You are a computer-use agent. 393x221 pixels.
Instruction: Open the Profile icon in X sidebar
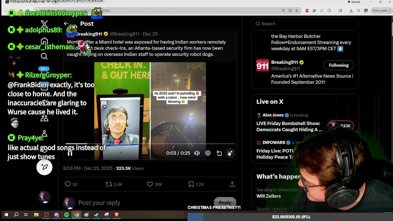pos(44,133)
